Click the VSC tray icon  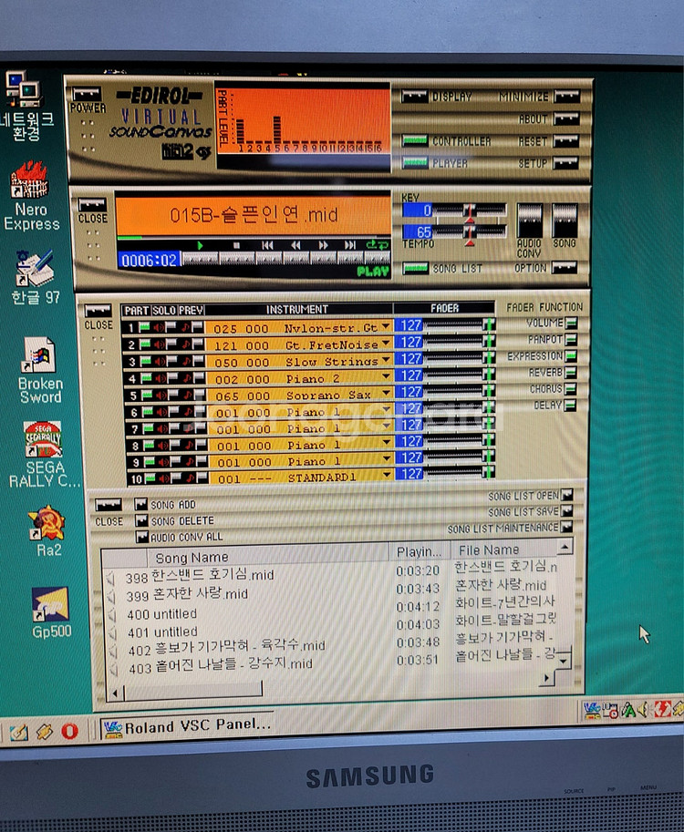[x=591, y=710]
